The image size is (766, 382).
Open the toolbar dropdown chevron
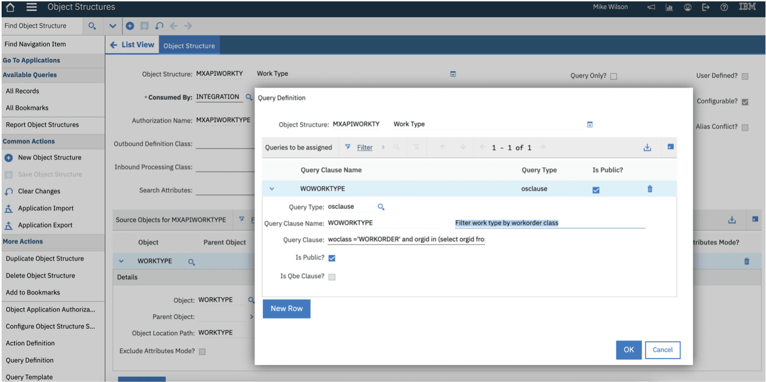pos(113,26)
